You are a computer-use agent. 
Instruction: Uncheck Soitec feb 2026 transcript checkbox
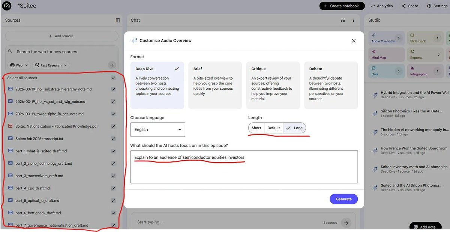[x=113, y=139]
